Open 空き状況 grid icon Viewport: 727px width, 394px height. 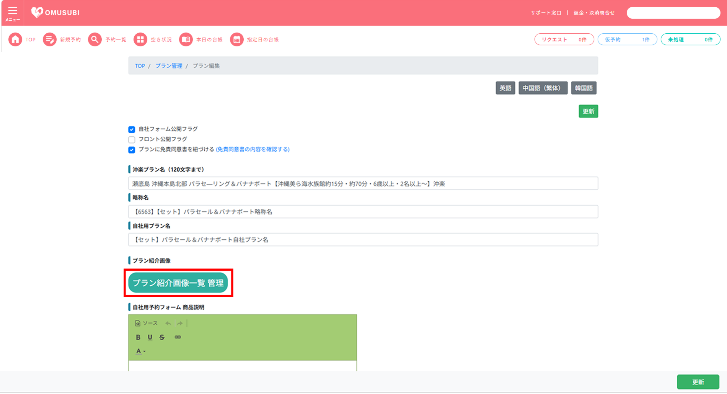click(140, 39)
